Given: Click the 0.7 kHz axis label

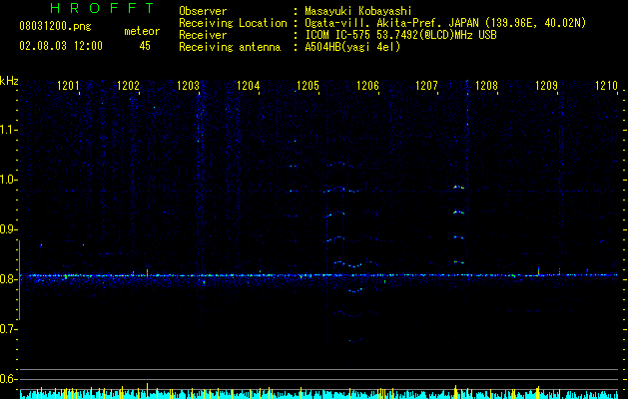Looking at the screenshot, I should [9, 329].
